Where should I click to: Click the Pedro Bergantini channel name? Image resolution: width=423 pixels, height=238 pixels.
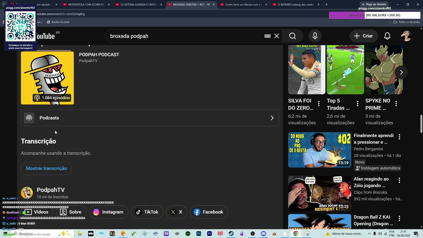[x=368, y=149]
